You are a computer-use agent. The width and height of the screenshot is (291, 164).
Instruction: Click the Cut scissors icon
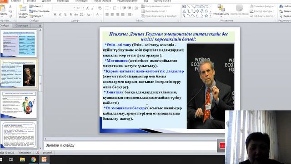[x=10, y=6]
